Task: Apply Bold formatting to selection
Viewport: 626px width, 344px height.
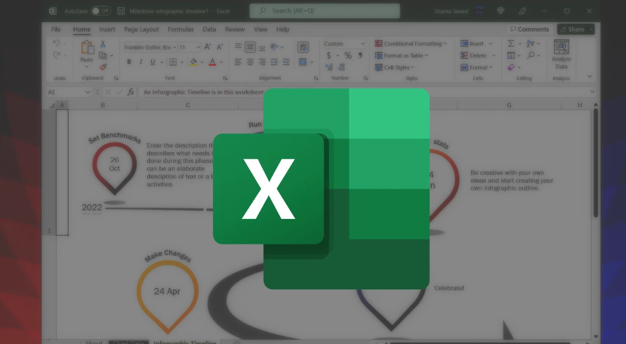Action: [129, 62]
